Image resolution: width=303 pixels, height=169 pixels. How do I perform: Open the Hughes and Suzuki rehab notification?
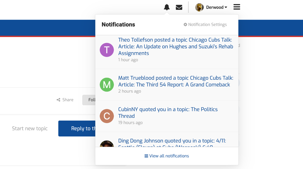[x=175, y=46]
